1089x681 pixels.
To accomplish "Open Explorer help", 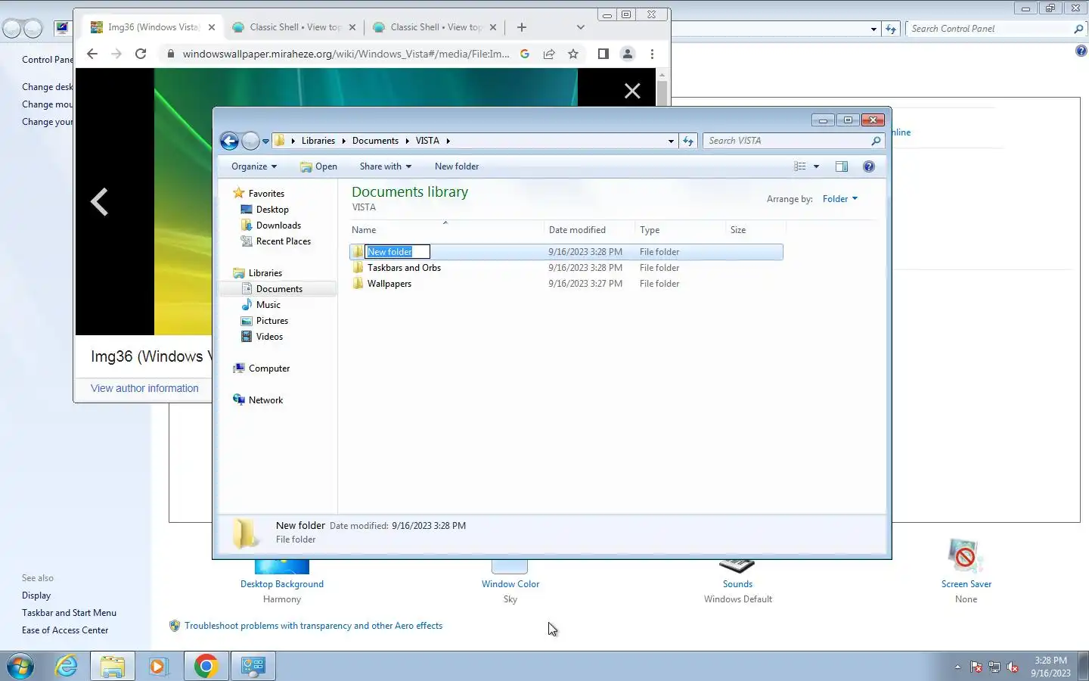I will (x=869, y=166).
